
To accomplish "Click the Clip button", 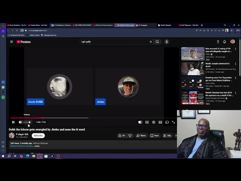I will pyautogui.click(x=167, y=135).
